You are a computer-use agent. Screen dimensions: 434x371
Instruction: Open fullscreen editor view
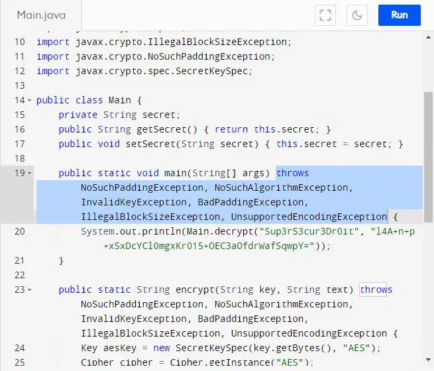coord(325,15)
